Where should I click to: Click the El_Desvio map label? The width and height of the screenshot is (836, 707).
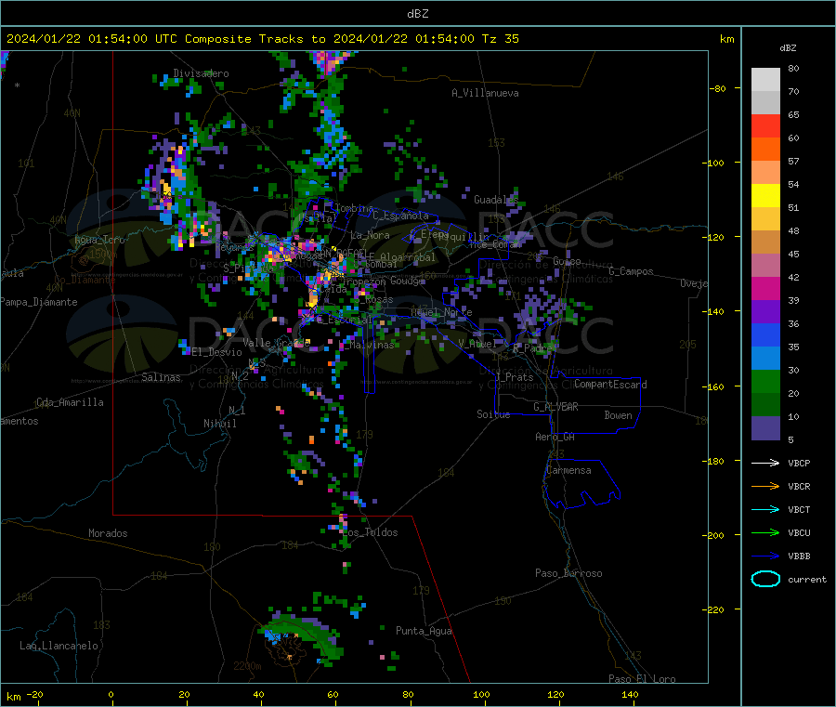[x=216, y=352]
